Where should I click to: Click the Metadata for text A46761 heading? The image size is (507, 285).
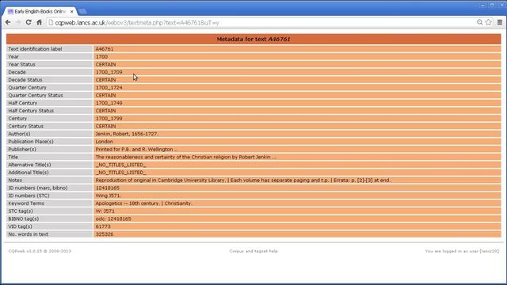253,39
